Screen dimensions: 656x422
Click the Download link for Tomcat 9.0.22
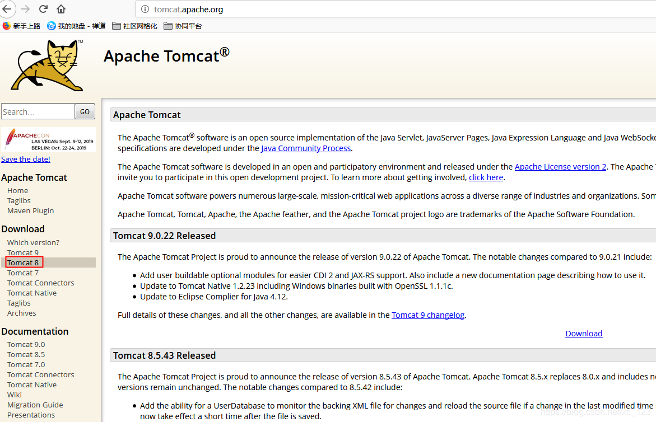[584, 334]
